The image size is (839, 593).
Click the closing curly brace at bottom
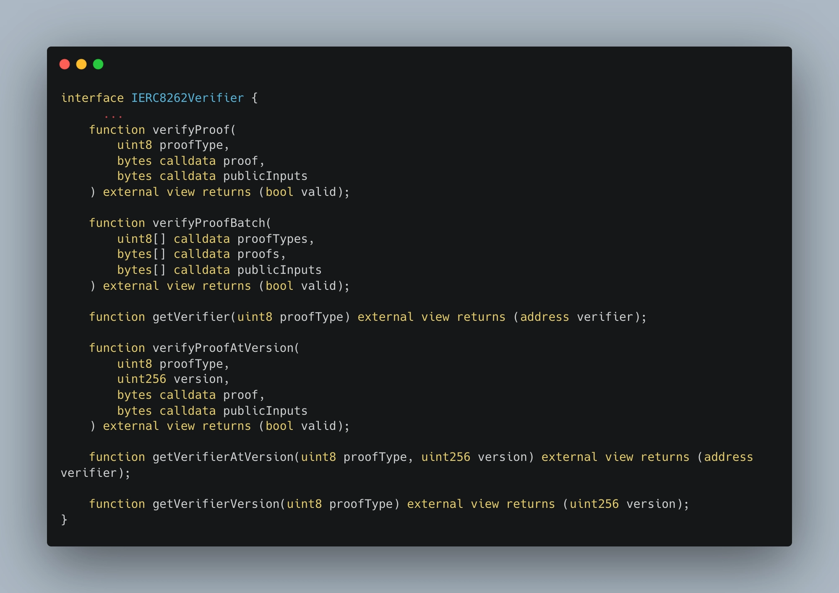(64, 520)
